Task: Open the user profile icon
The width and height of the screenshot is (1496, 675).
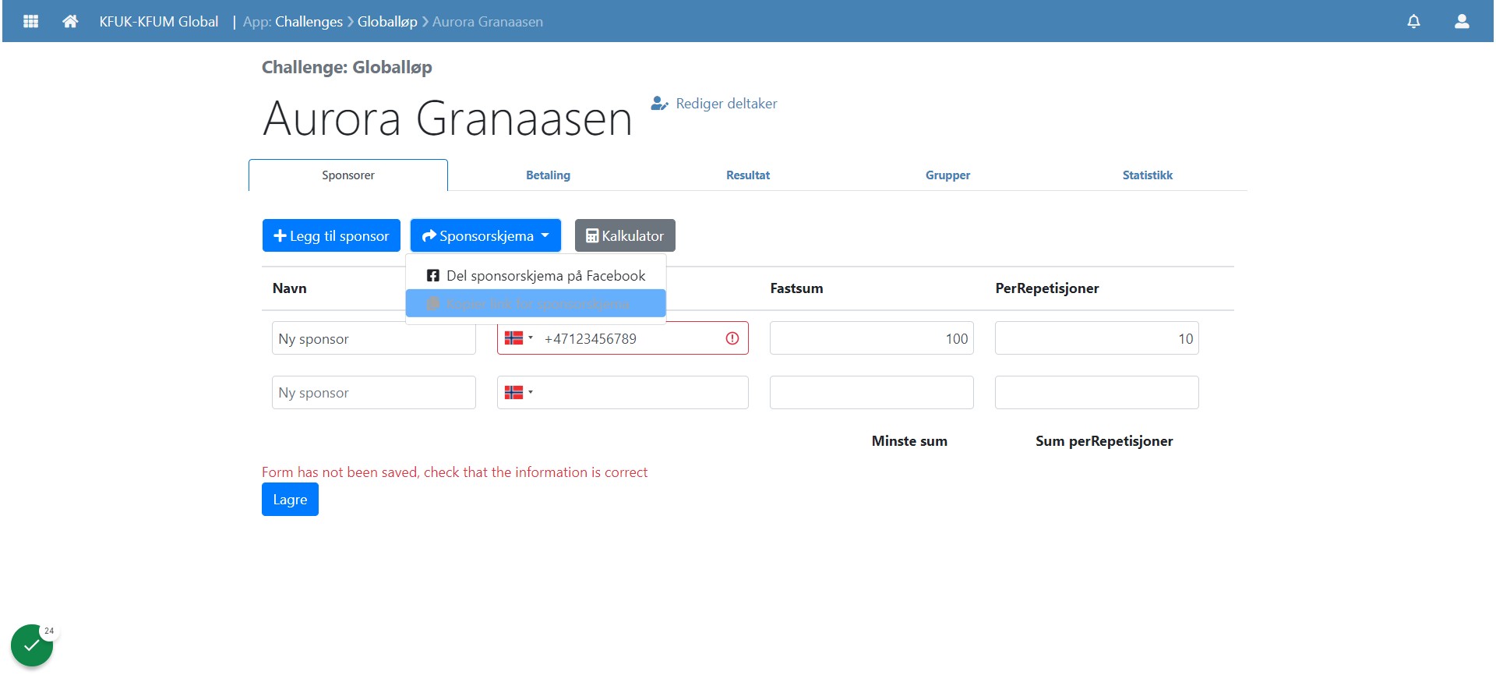Action: pyautogui.click(x=1462, y=21)
